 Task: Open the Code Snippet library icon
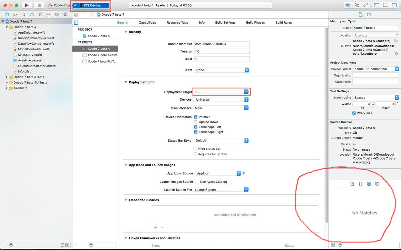pos(361,184)
